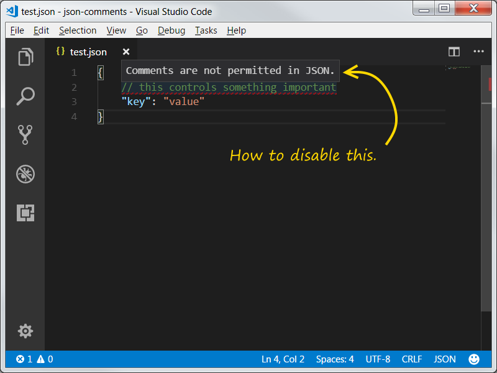
Task: Open the File menu
Action: (x=17, y=30)
